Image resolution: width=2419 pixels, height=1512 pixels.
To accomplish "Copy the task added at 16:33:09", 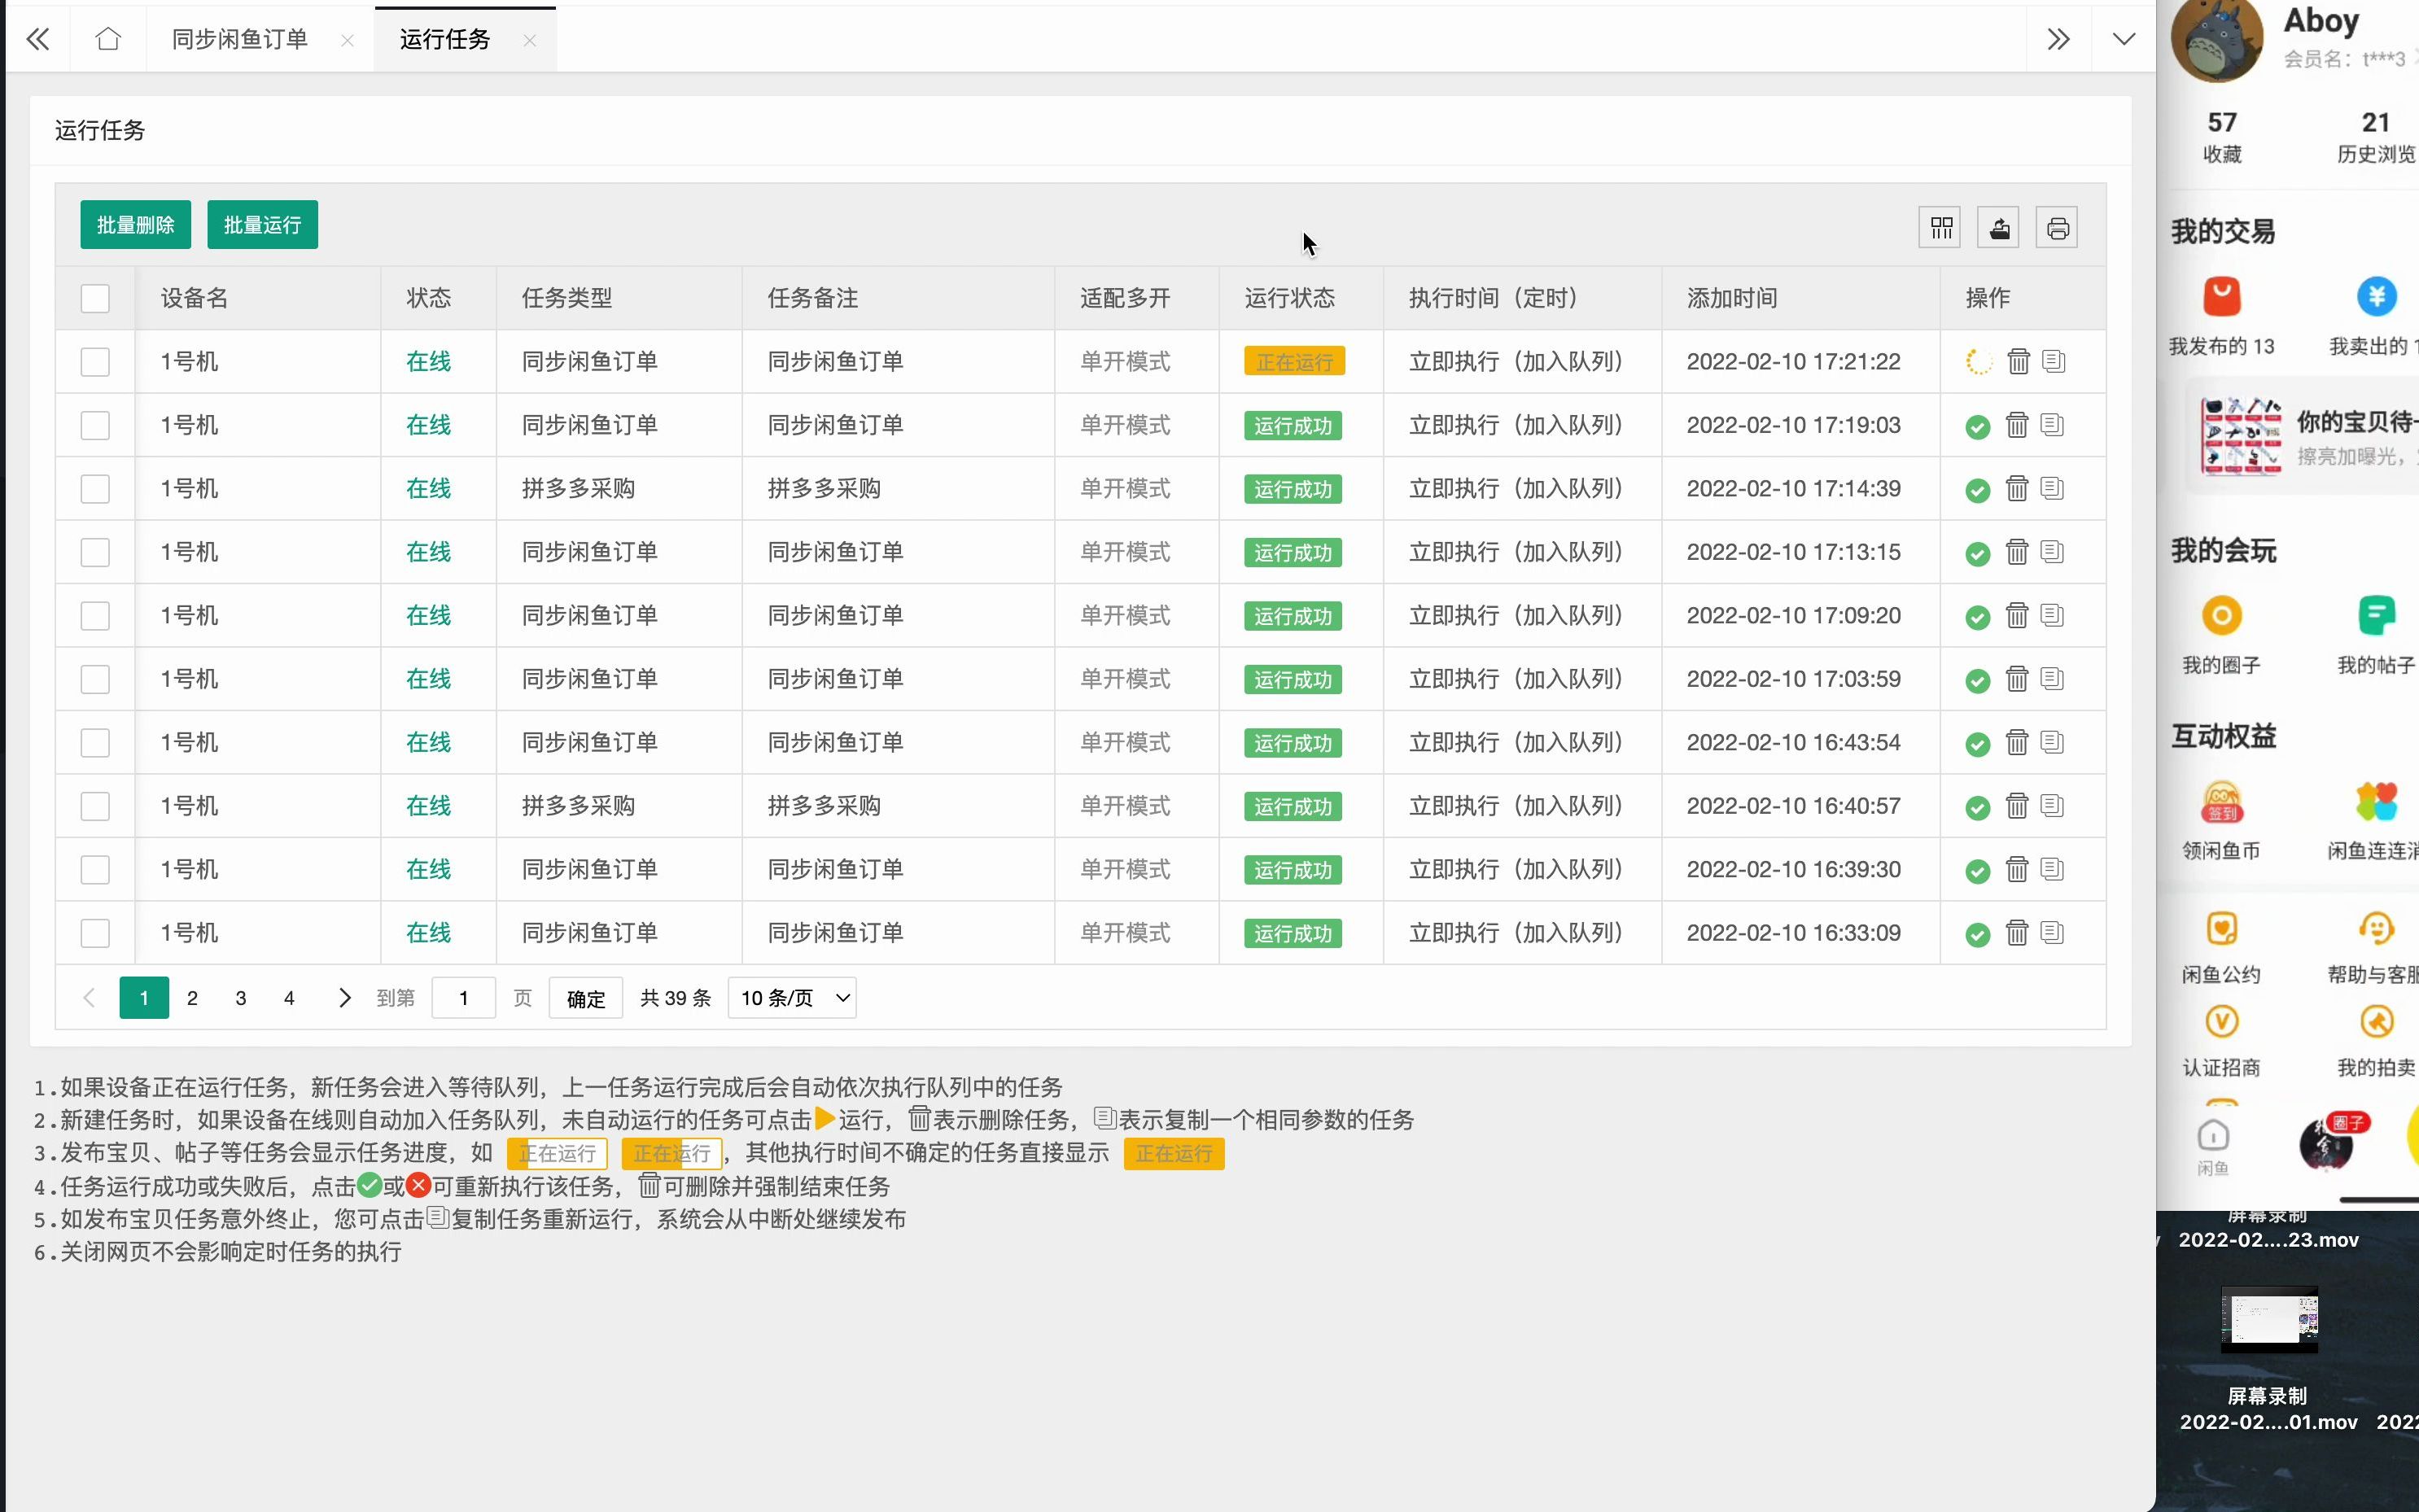I will click(x=2052, y=932).
